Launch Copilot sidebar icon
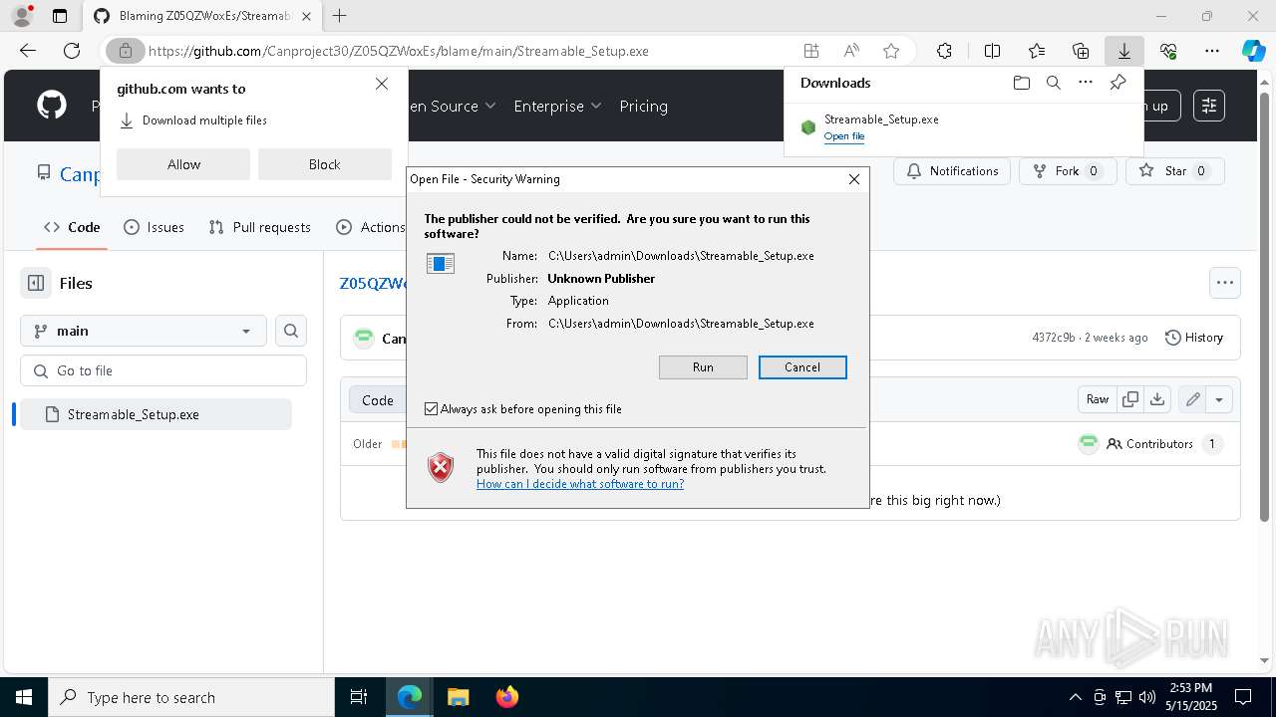Viewport: 1276px width, 717px height. [1253, 51]
